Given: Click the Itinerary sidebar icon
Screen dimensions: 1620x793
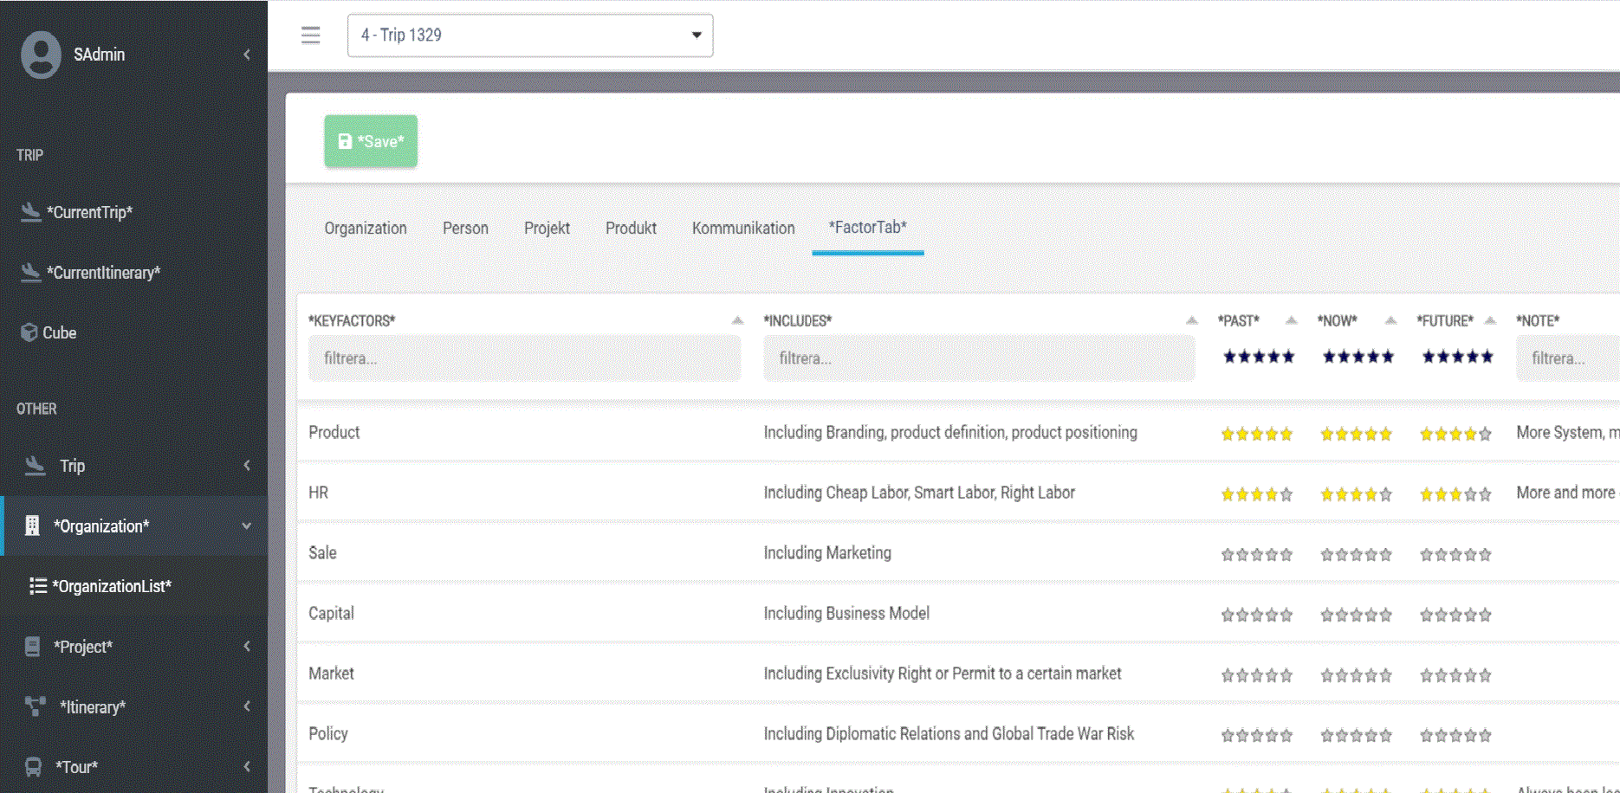Looking at the screenshot, I should tap(35, 706).
